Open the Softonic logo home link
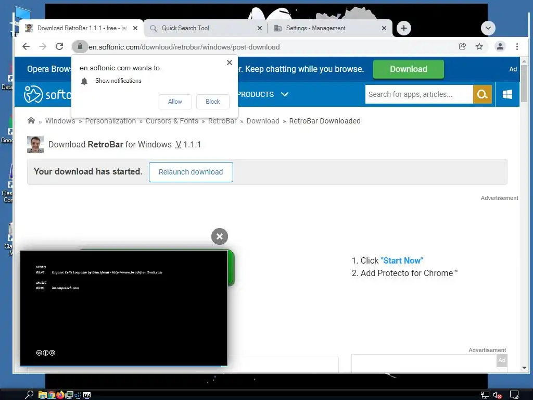533x400 pixels. [47, 94]
